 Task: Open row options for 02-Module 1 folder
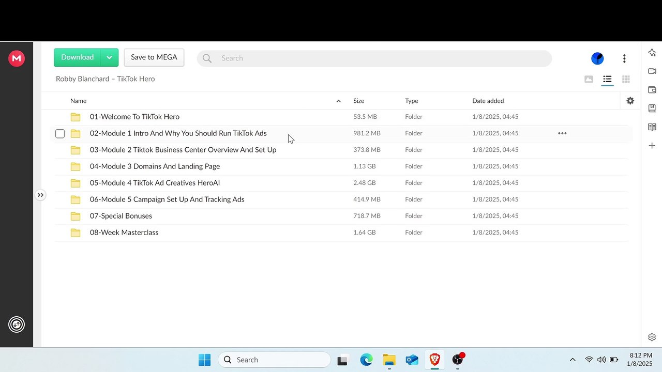(562, 133)
